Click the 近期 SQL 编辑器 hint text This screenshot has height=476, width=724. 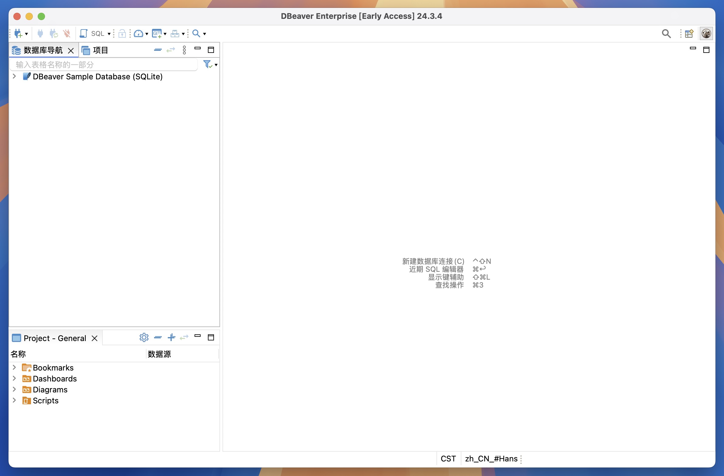click(x=436, y=269)
